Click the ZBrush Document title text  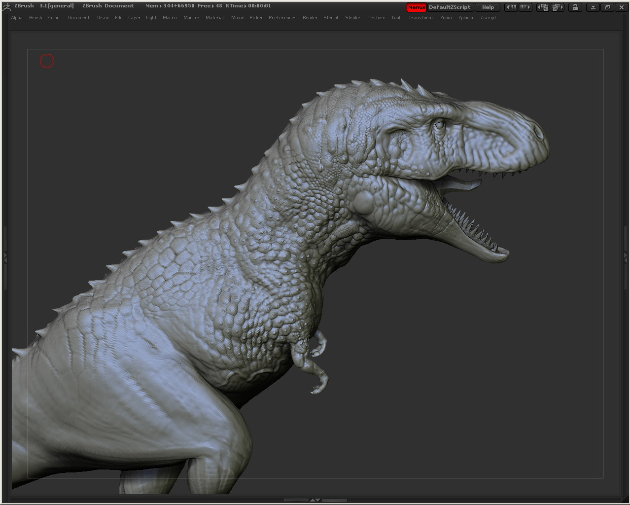tap(108, 6)
